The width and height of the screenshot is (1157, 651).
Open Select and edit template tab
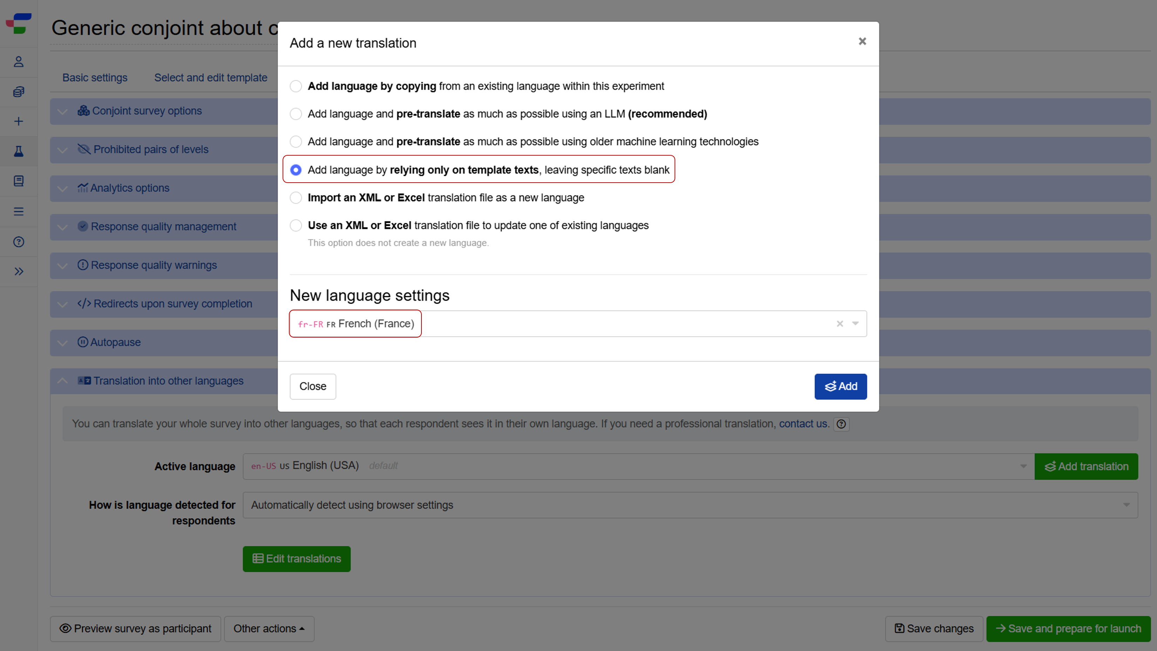tap(211, 78)
